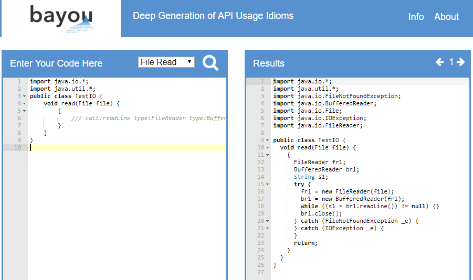Open the About page

(446, 17)
